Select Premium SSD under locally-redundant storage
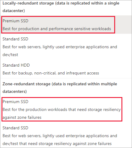Screen dimensions: 132x148 66,25
